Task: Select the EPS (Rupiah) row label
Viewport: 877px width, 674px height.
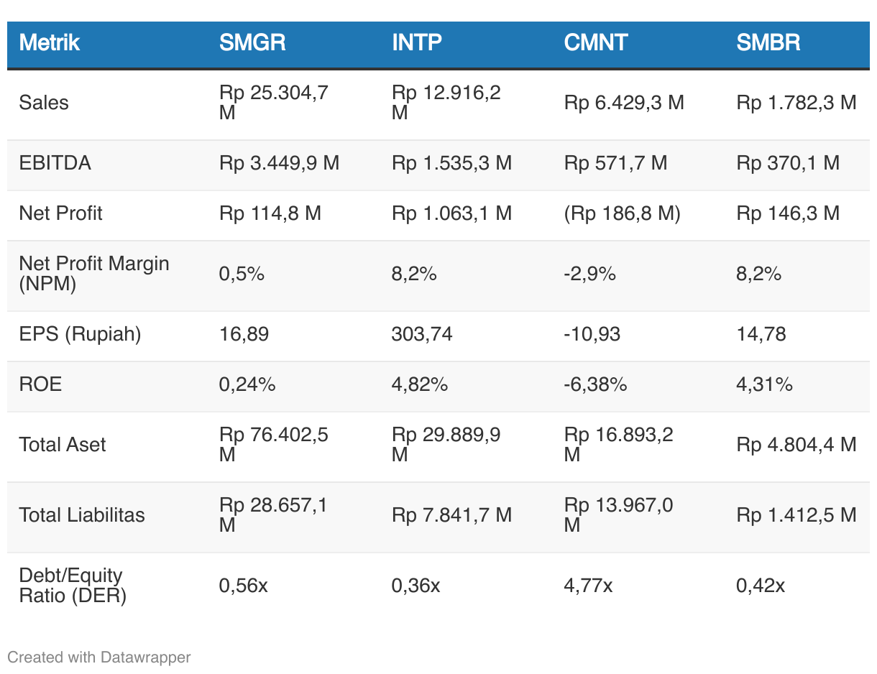Action: (80, 334)
